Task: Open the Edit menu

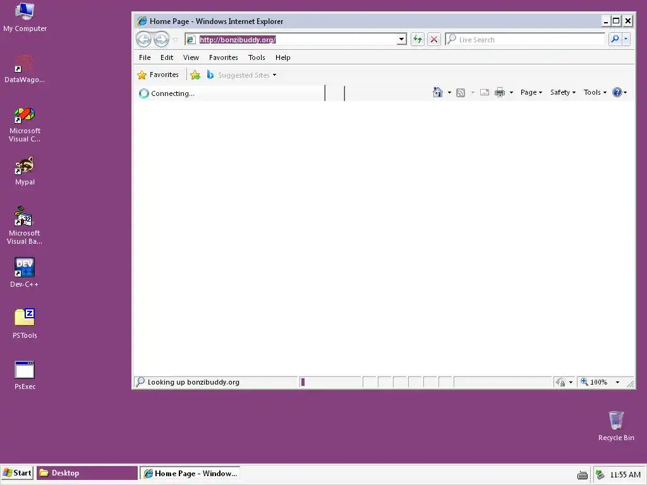Action: click(167, 57)
